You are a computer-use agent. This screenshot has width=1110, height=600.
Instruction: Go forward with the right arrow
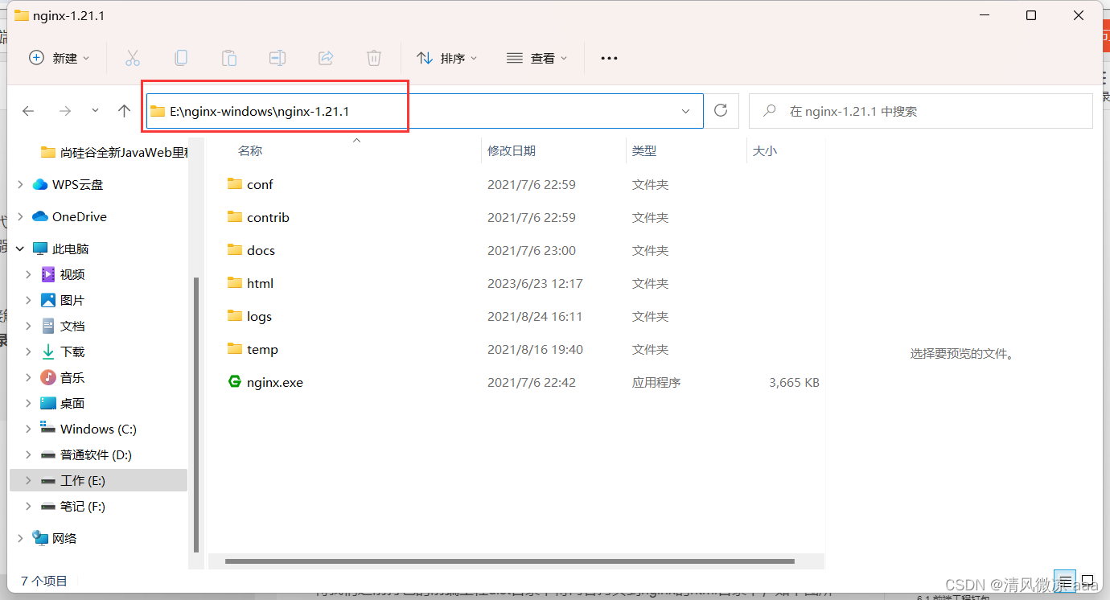pos(65,111)
